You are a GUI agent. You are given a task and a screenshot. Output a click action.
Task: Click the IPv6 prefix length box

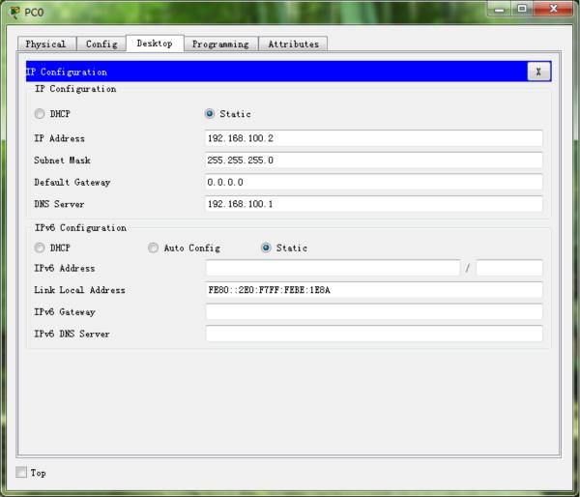[x=509, y=268]
